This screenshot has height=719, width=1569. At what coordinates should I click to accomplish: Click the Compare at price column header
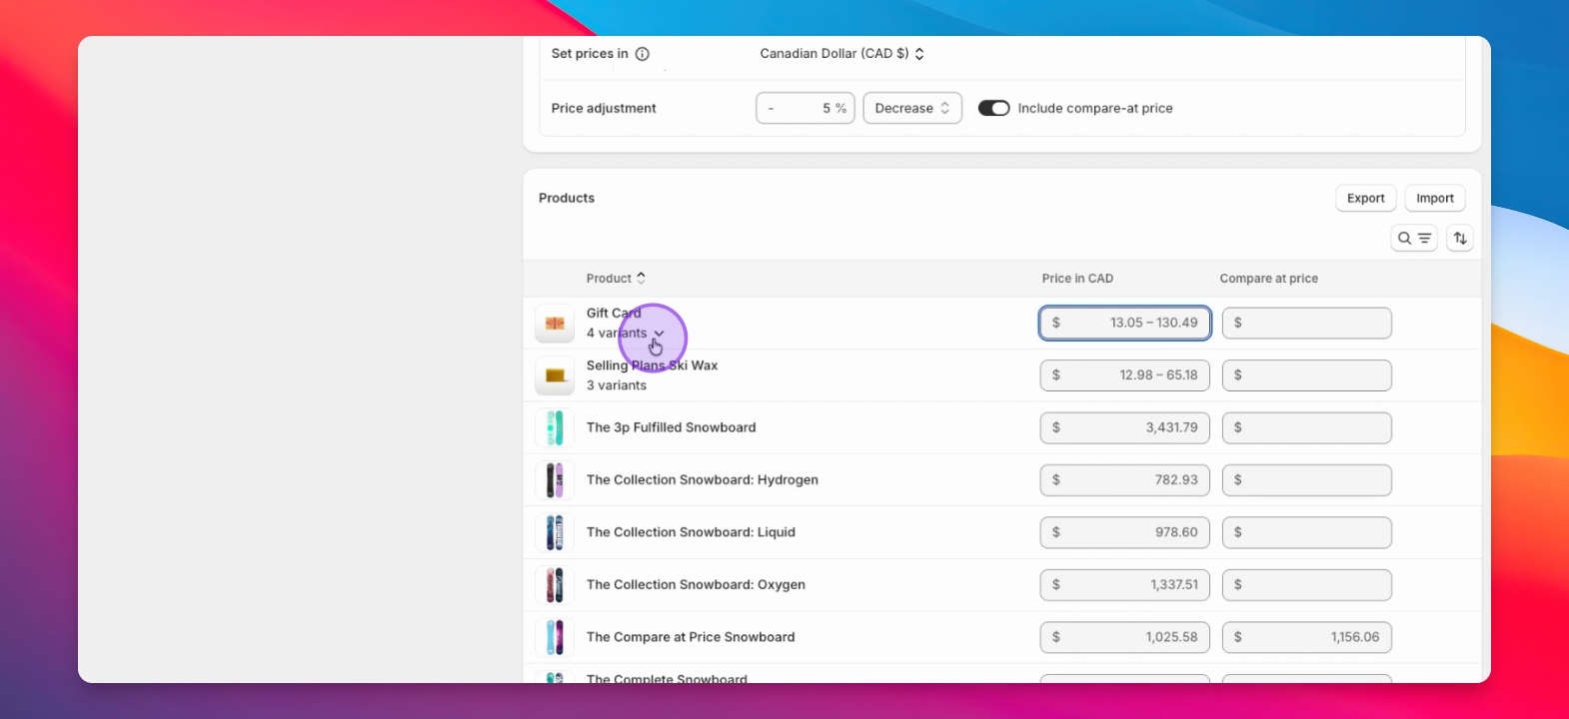[1268, 279]
